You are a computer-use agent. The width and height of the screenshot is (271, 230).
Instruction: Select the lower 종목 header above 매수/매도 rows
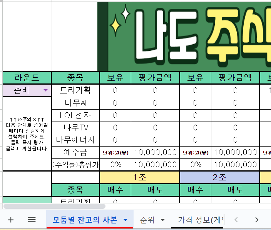(75, 190)
